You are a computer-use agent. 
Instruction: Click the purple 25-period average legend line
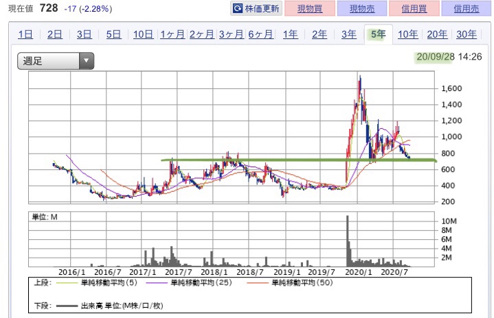coord(157,283)
